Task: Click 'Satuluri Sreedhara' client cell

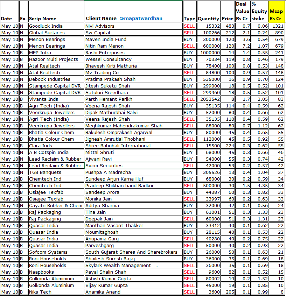Action: click(x=134, y=92)
